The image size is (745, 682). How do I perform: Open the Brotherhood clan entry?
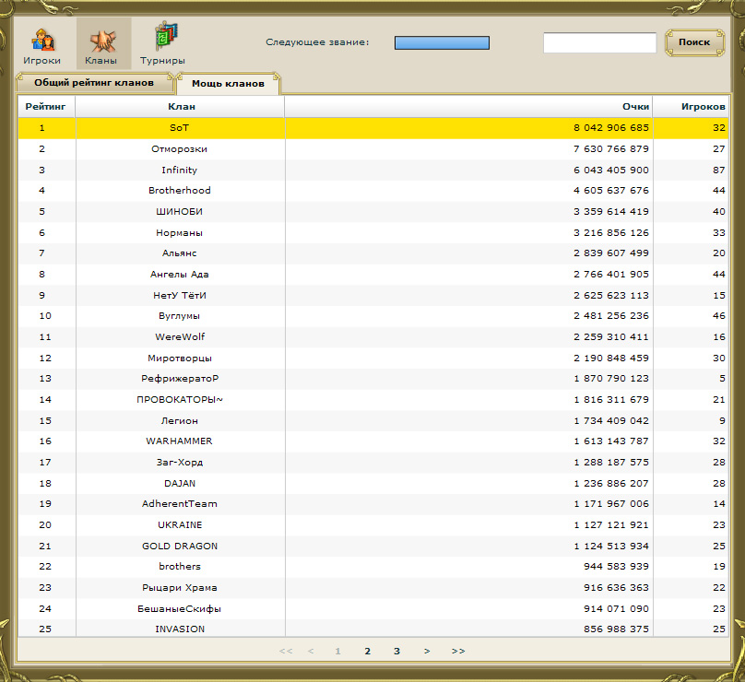pyautogui.click(x=180, y=190)
